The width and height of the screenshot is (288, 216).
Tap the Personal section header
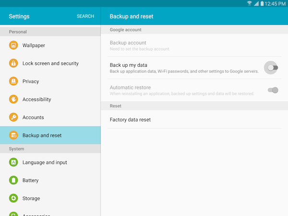pos(50,32)
